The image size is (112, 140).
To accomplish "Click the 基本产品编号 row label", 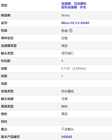I will (10, 137).
